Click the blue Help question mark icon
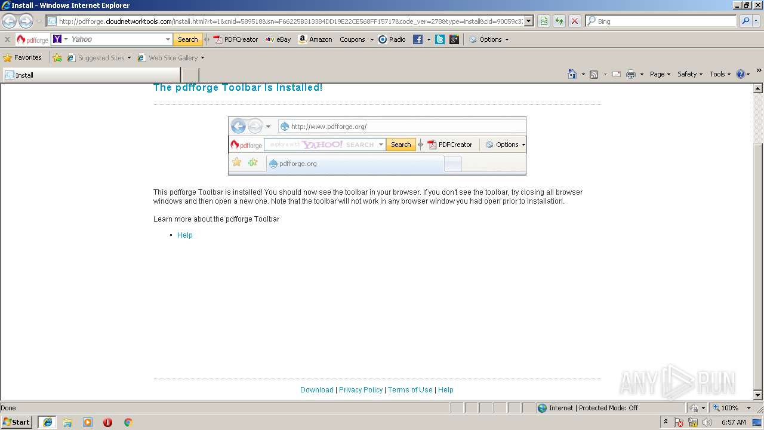This screenshot has width=764, height=430. click(x=741, y=74)
